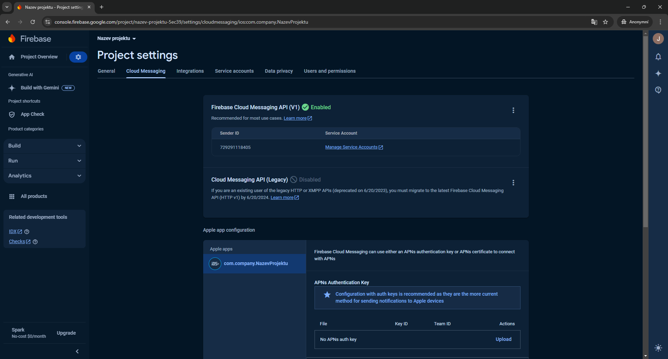Click the project settings gear icon
Viewport: 668px width, 359px height.
[x=78, y=57]
